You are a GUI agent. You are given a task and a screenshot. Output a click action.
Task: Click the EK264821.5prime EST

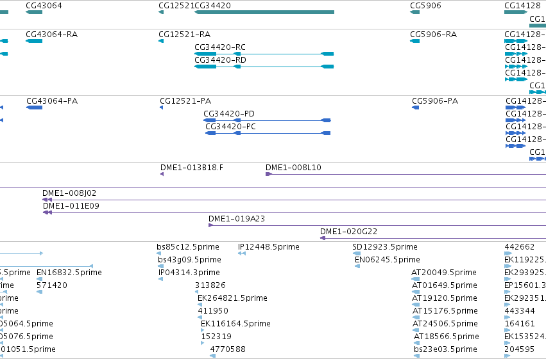pyautogui.click(x=200, y=305)
